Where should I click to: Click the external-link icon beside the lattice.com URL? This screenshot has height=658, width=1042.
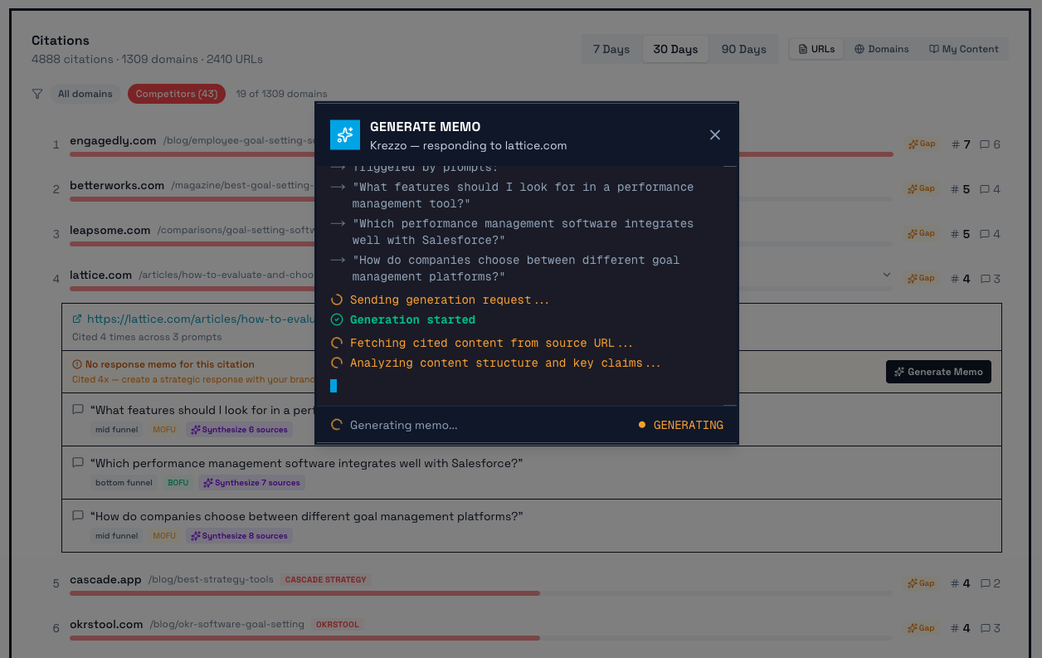pos(76,319)
